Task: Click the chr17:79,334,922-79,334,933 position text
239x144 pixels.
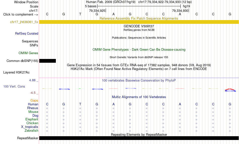Action: click(160, 2)
